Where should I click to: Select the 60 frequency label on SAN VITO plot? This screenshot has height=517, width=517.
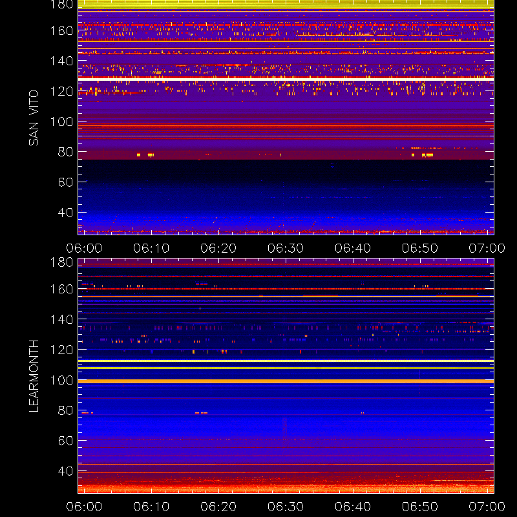(65, 182)
